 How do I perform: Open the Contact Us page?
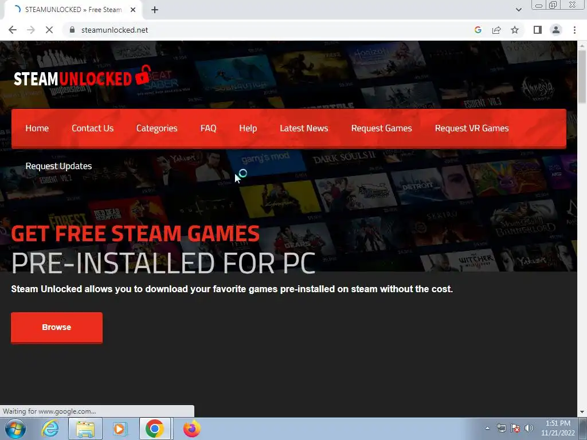pyautogui.click(x=92, y=128)
